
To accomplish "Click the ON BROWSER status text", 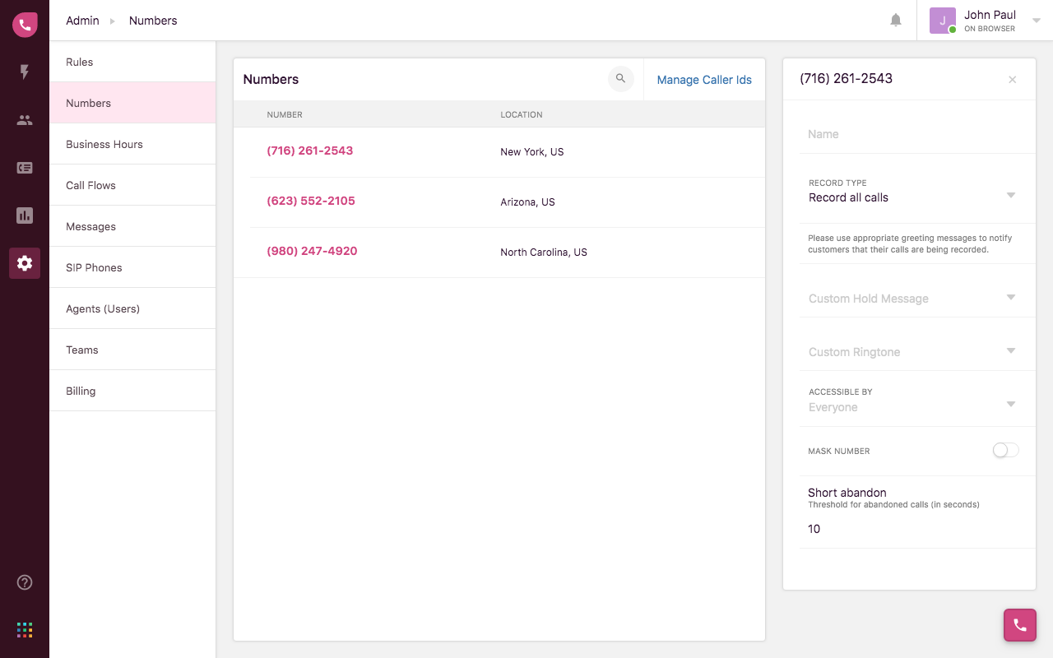I will tap(990, 29).
